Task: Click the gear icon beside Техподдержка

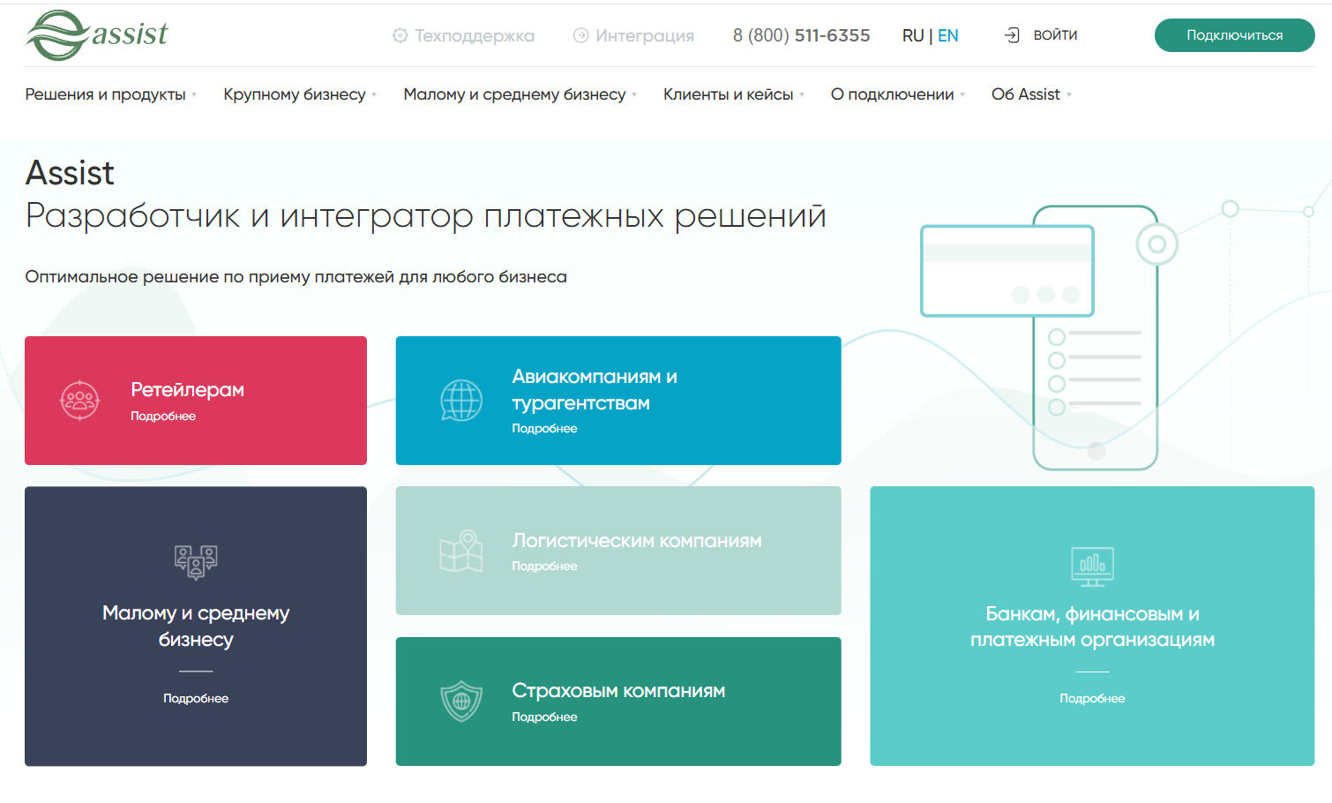Action: 400,35
